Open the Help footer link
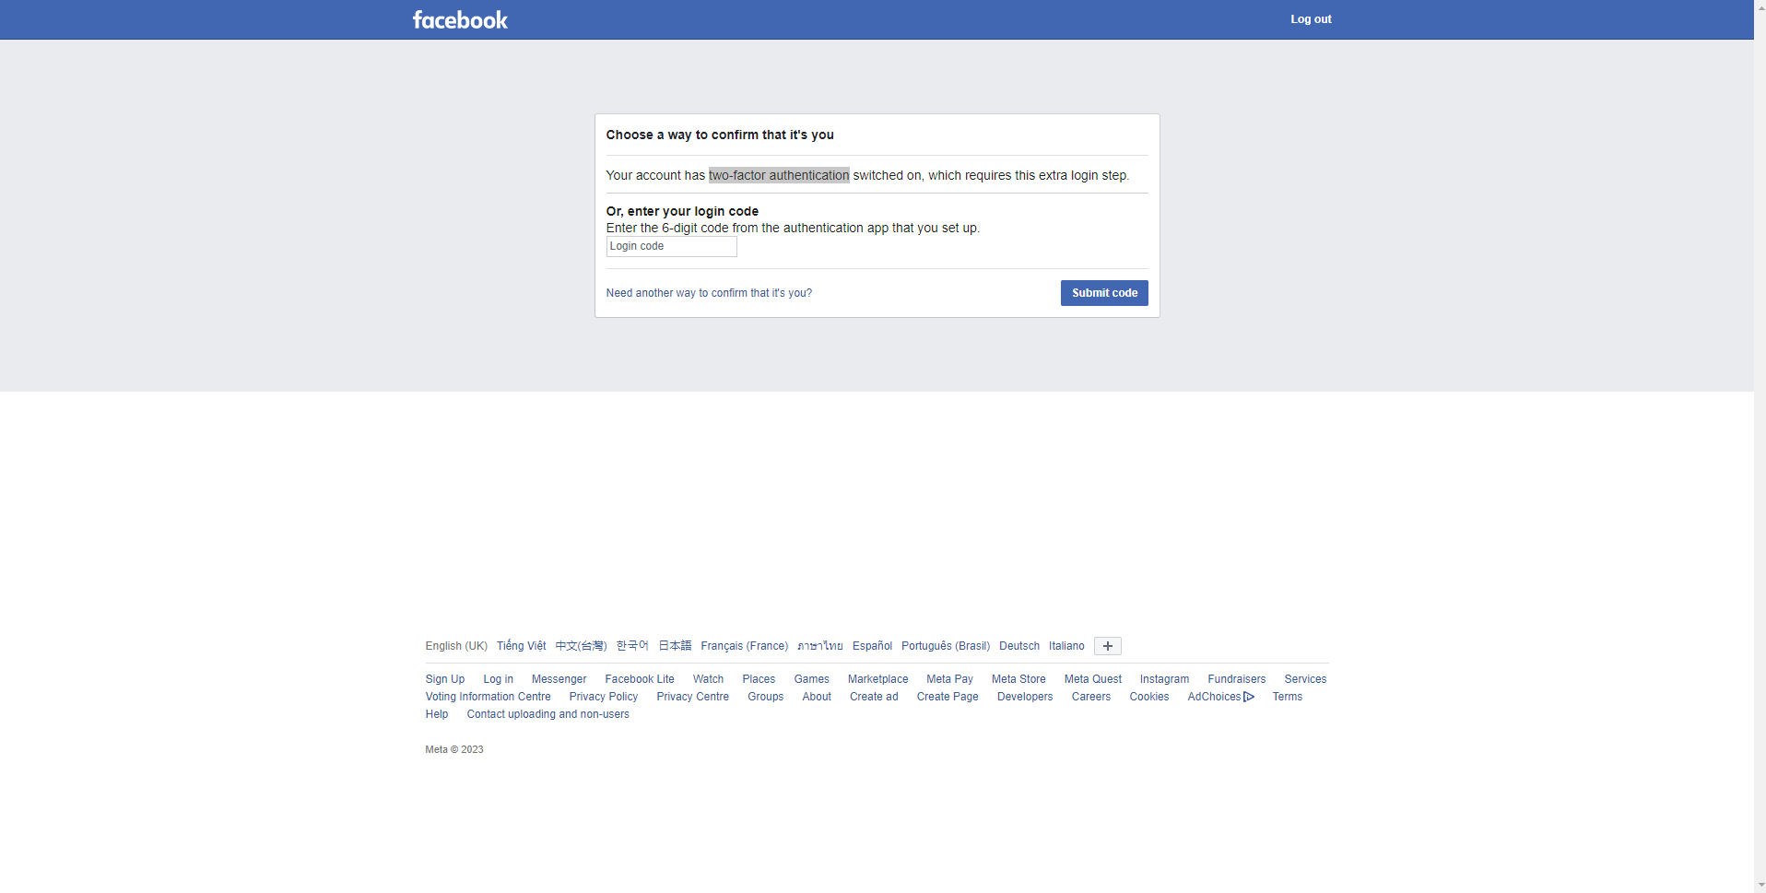The height and width of the screenshot is (893, 1766). tap(437, 714)
